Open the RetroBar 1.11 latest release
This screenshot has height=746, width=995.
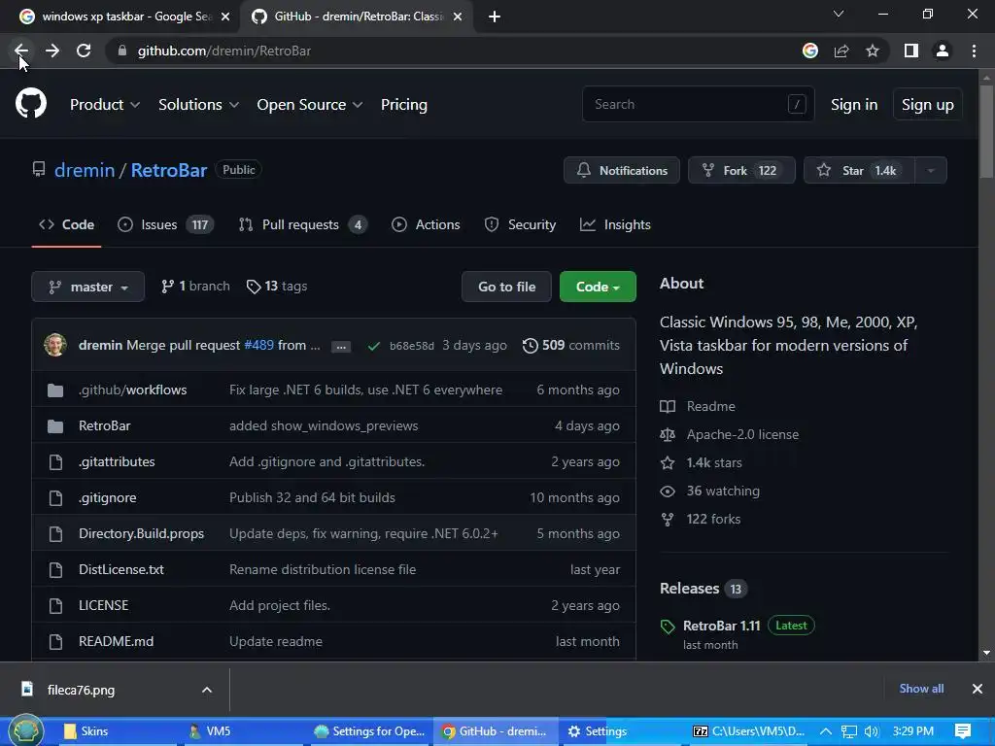tap(722, 626)
